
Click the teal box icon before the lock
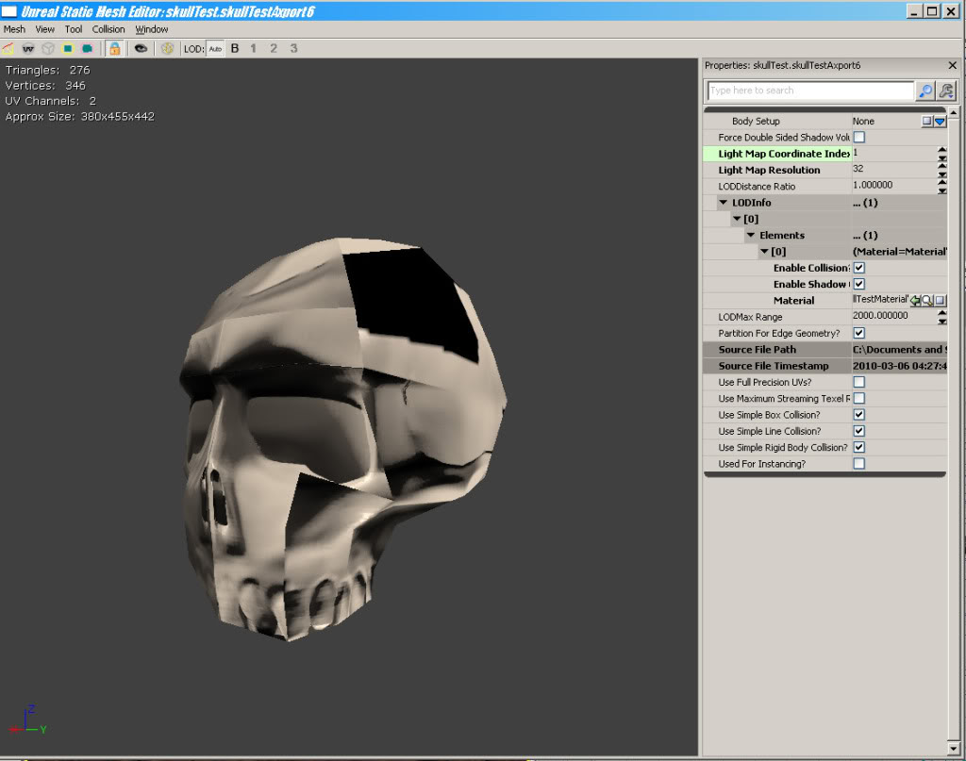[x=88, y=48]
